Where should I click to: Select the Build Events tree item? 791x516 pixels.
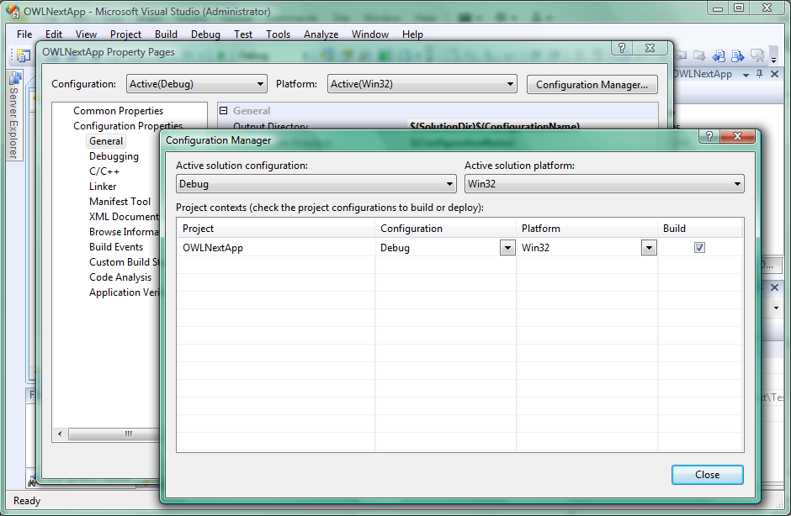(116, 247)
